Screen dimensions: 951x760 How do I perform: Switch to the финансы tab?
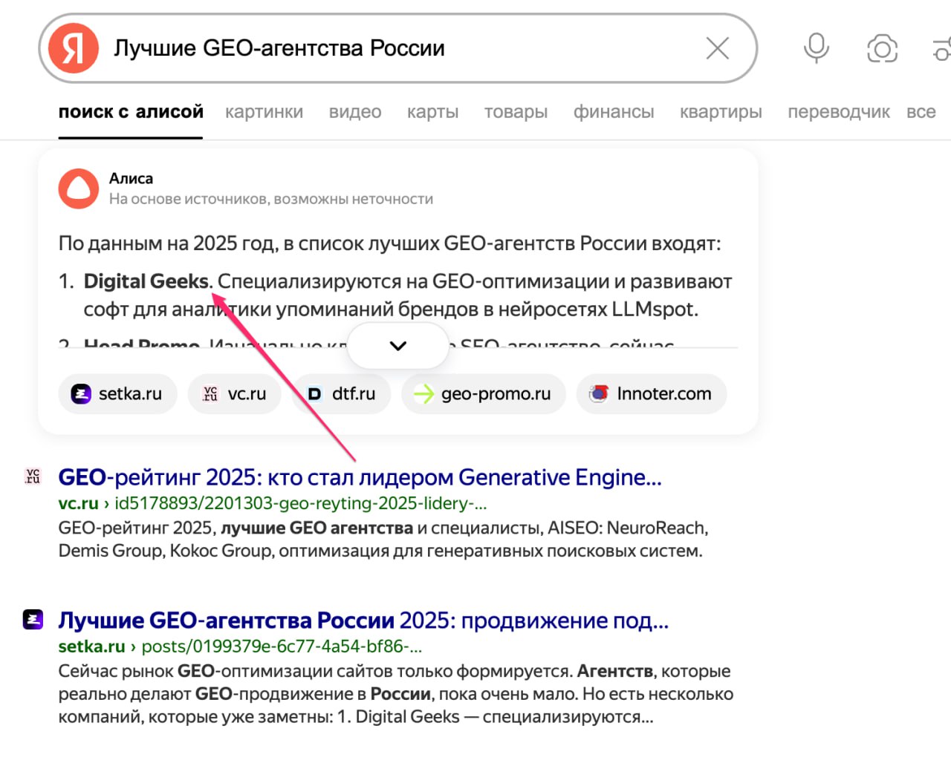click(614, 112)
